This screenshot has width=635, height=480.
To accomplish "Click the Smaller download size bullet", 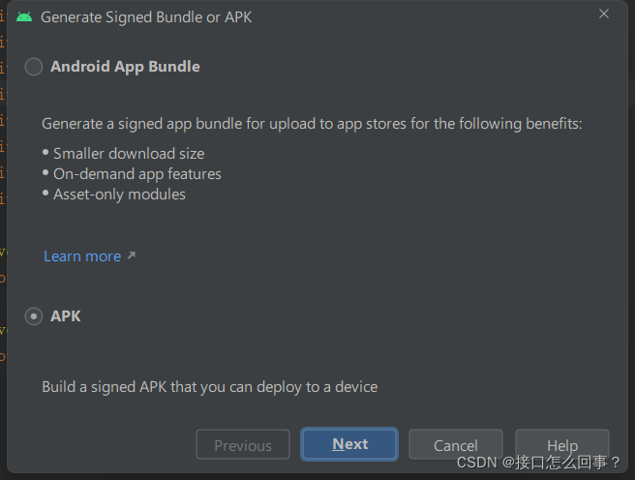I will point(129,154).
